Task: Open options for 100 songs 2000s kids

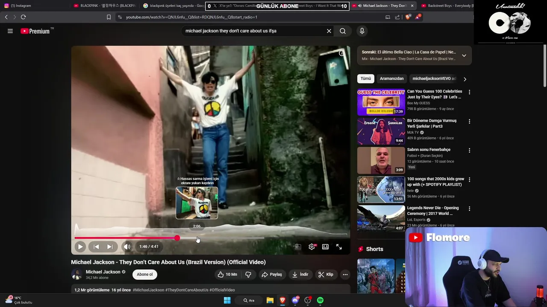Action: tap(469, 180)
